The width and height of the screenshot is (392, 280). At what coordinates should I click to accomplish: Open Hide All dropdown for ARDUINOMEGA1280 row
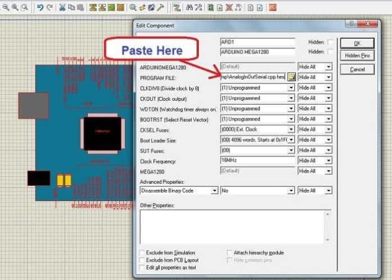point(328,66)
